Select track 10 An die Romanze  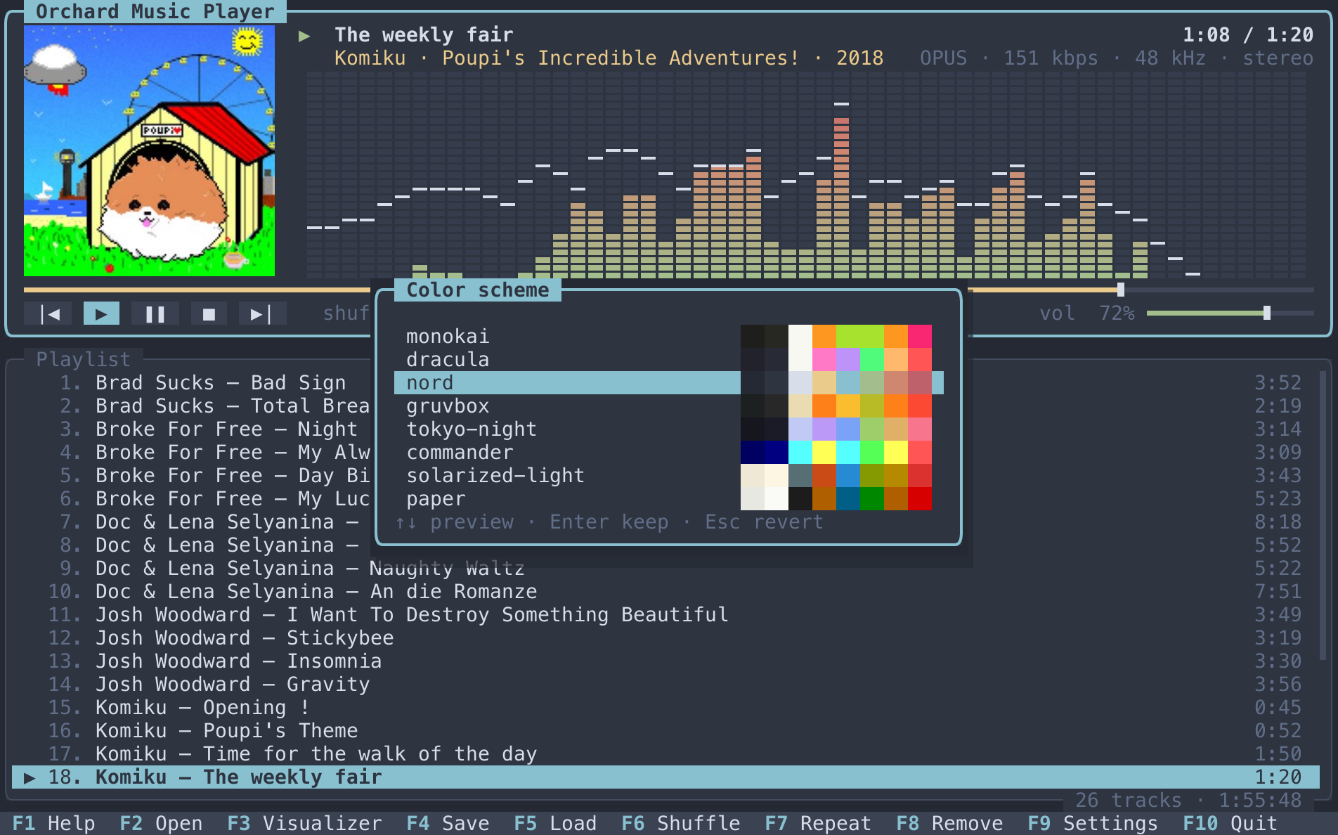665,591
